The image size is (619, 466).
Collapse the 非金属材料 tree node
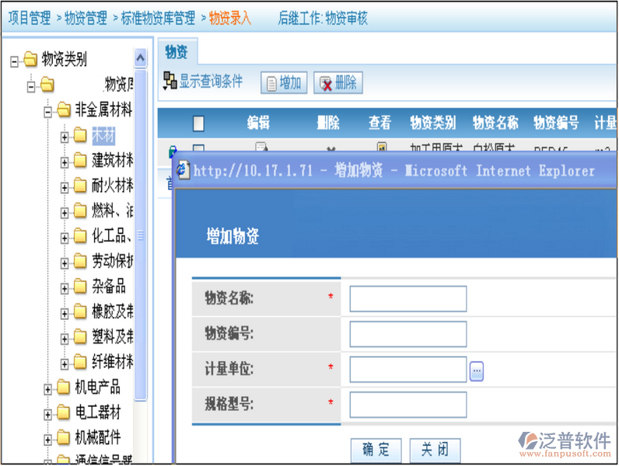[47, 110]
